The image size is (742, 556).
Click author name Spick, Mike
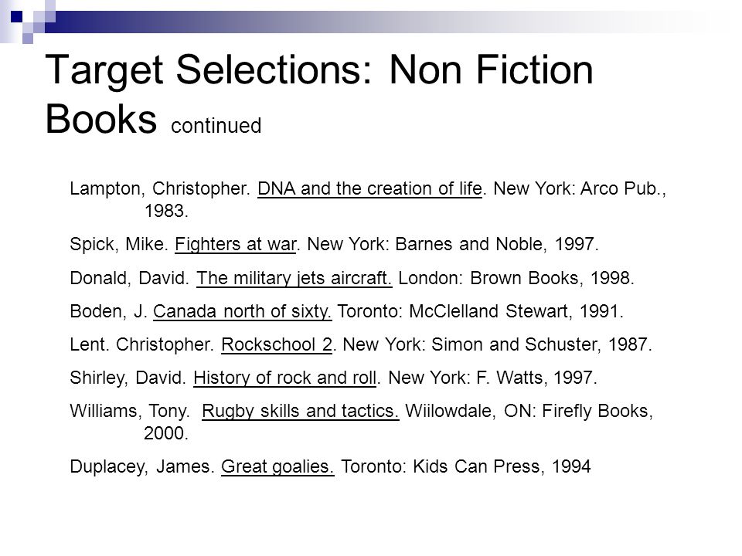(x=118, y=245)
